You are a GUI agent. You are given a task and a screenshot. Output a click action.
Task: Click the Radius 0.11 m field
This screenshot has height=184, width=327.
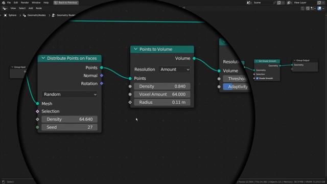click(162, 102)
